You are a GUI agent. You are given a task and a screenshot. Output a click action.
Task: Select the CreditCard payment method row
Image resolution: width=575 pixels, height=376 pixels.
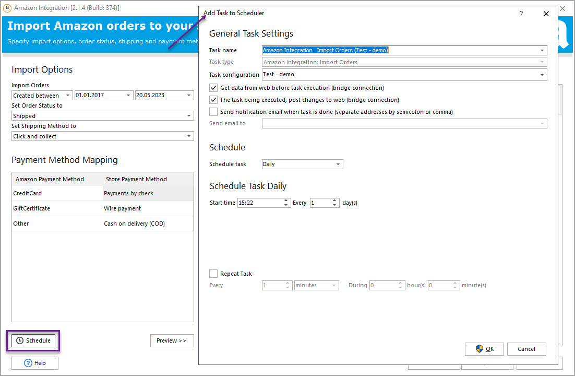point(57,193)
